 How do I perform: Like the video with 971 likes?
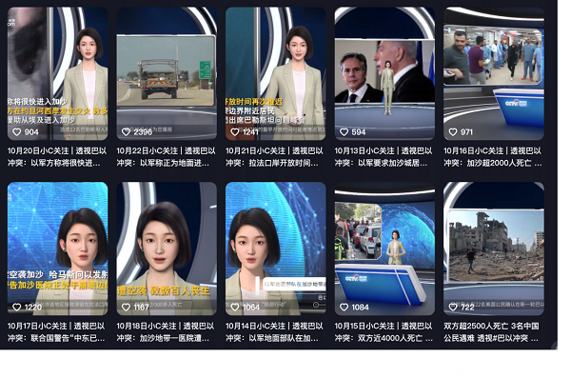(x=453, y=132)
